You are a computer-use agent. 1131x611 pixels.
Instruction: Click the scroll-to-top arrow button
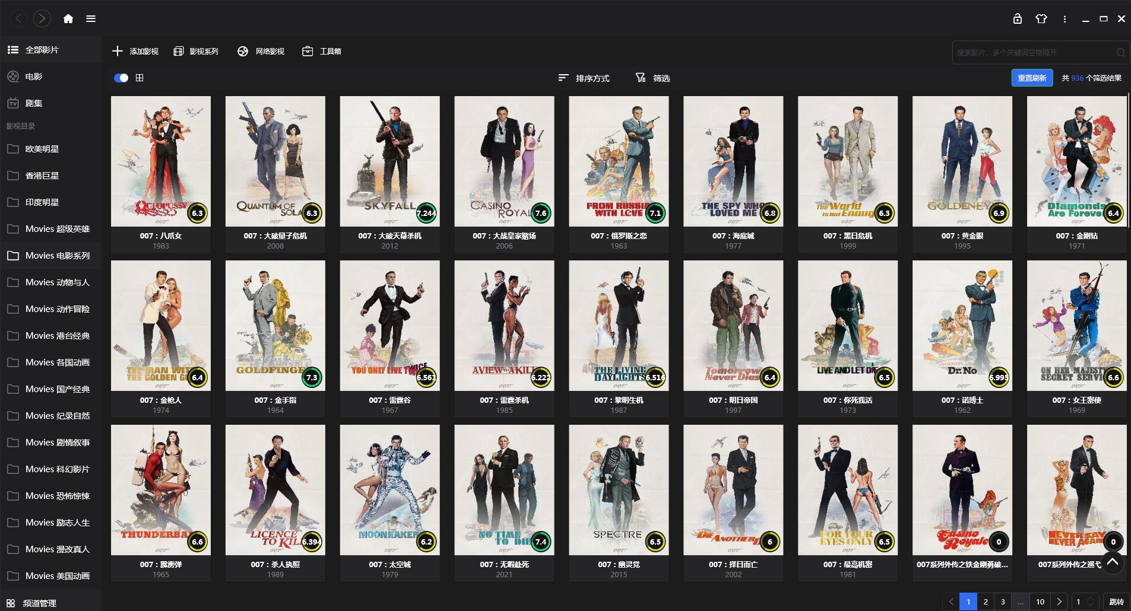[x=1113, y=561]
